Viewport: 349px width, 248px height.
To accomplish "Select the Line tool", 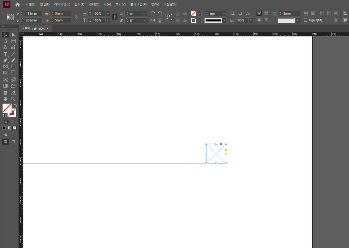I will (x=13, y=54).
